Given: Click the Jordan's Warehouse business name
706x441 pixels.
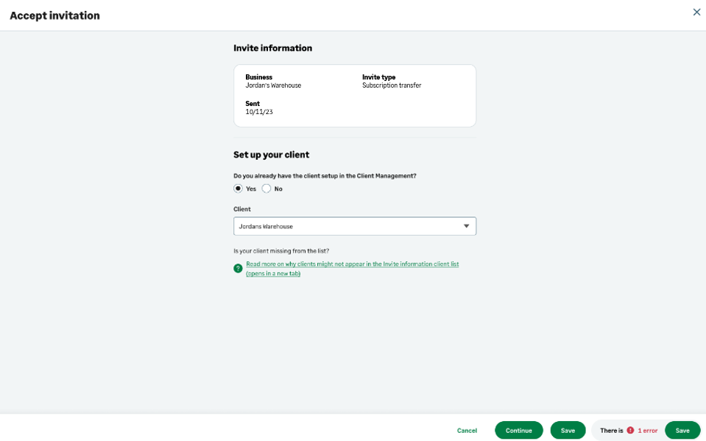Looking at the screenshot, I should [273, 85].
